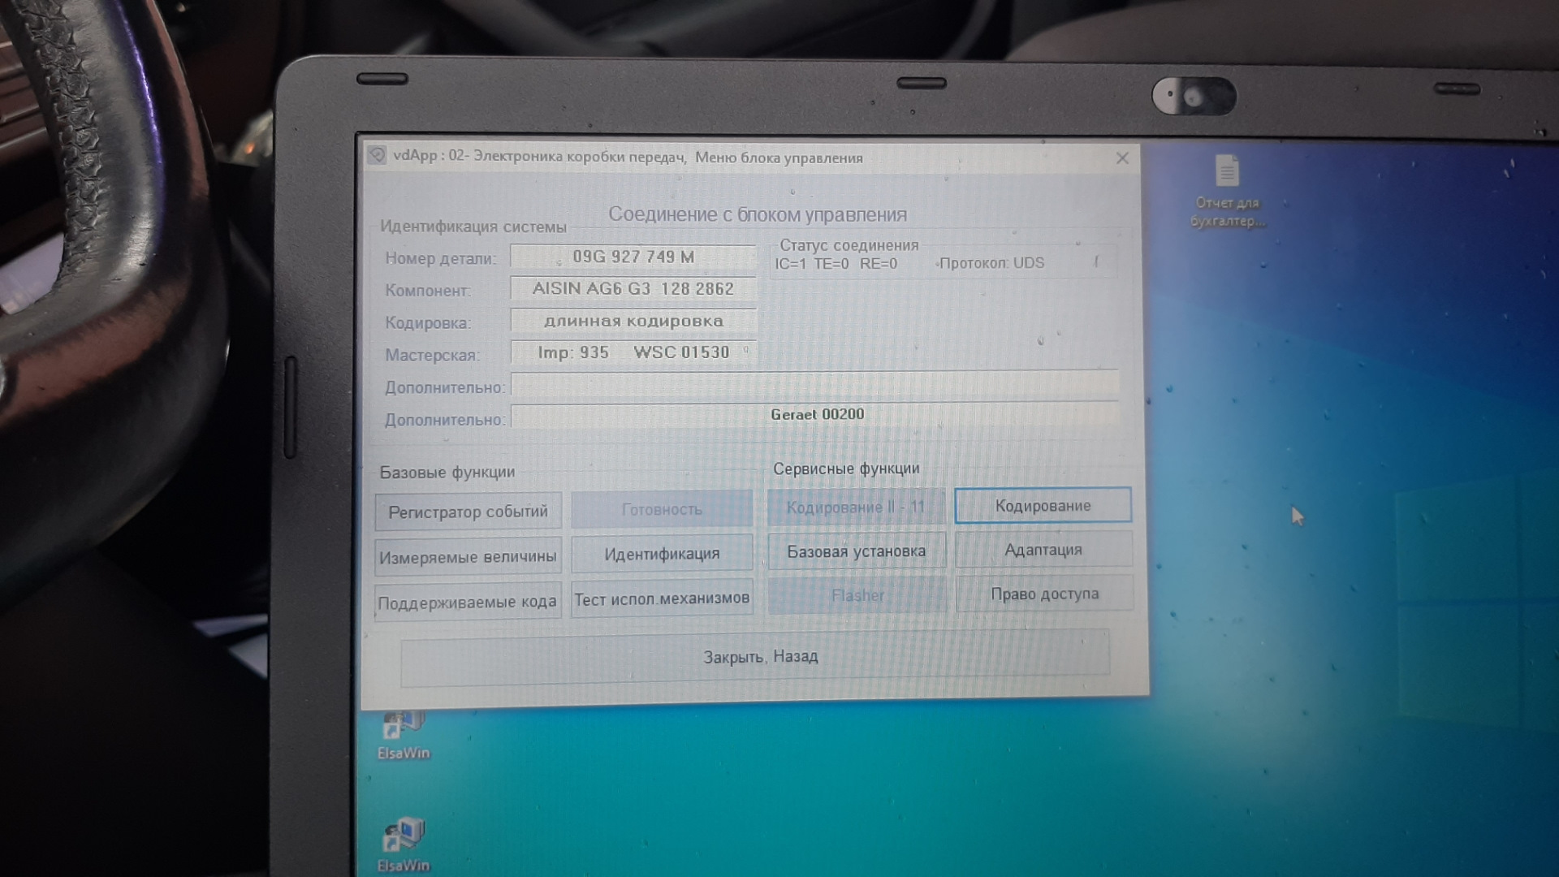Close the vdApp control unit window
The image size is (1559, 877).
pos(1122,158)
